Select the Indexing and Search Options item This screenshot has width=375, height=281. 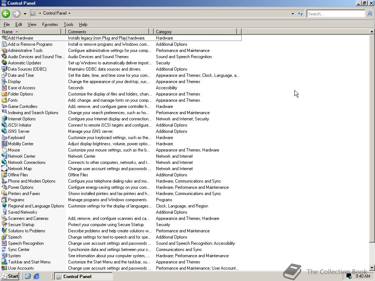pyautogui.click(x=33, y=112)
